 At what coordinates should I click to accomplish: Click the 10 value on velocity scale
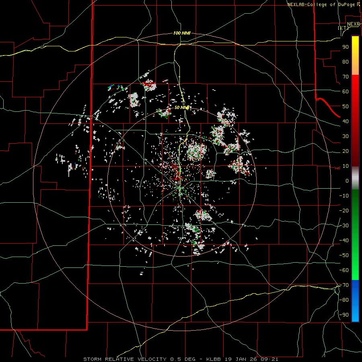(346, 166)
